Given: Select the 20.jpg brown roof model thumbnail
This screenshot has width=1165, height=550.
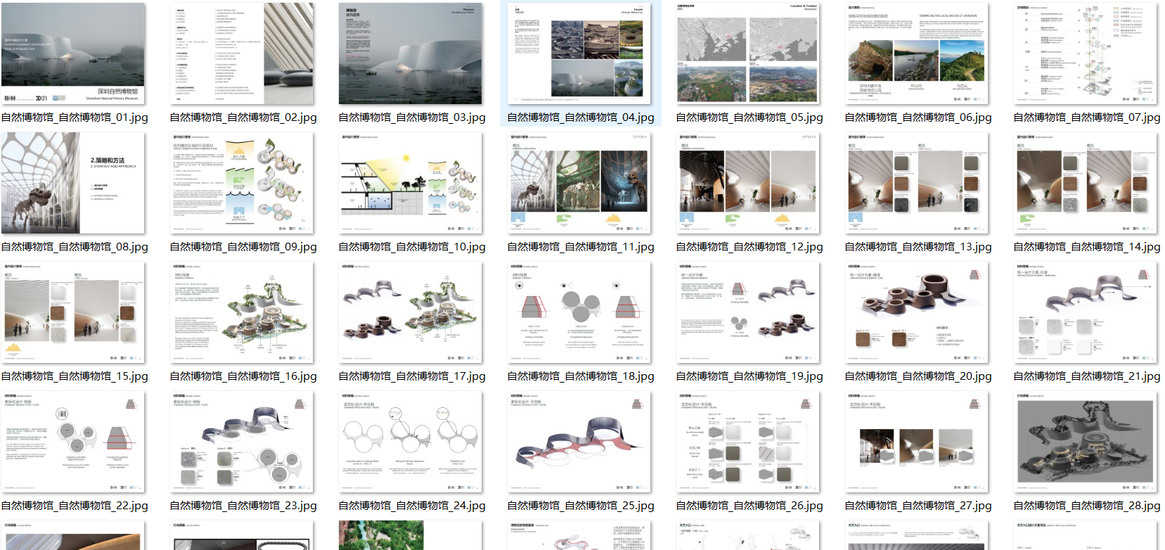Looking at the screenshot, I should coord(917,312).
